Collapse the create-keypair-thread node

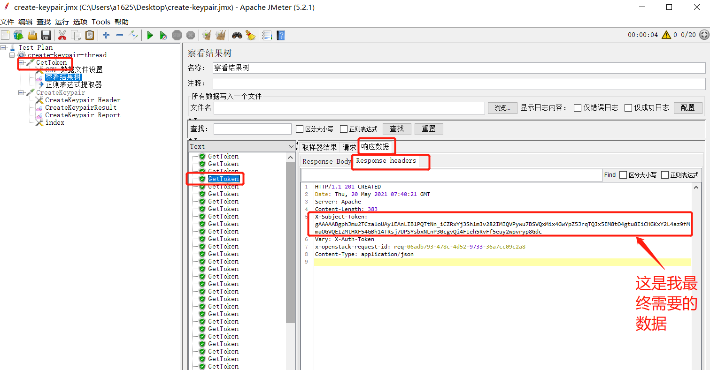[13, 55]
